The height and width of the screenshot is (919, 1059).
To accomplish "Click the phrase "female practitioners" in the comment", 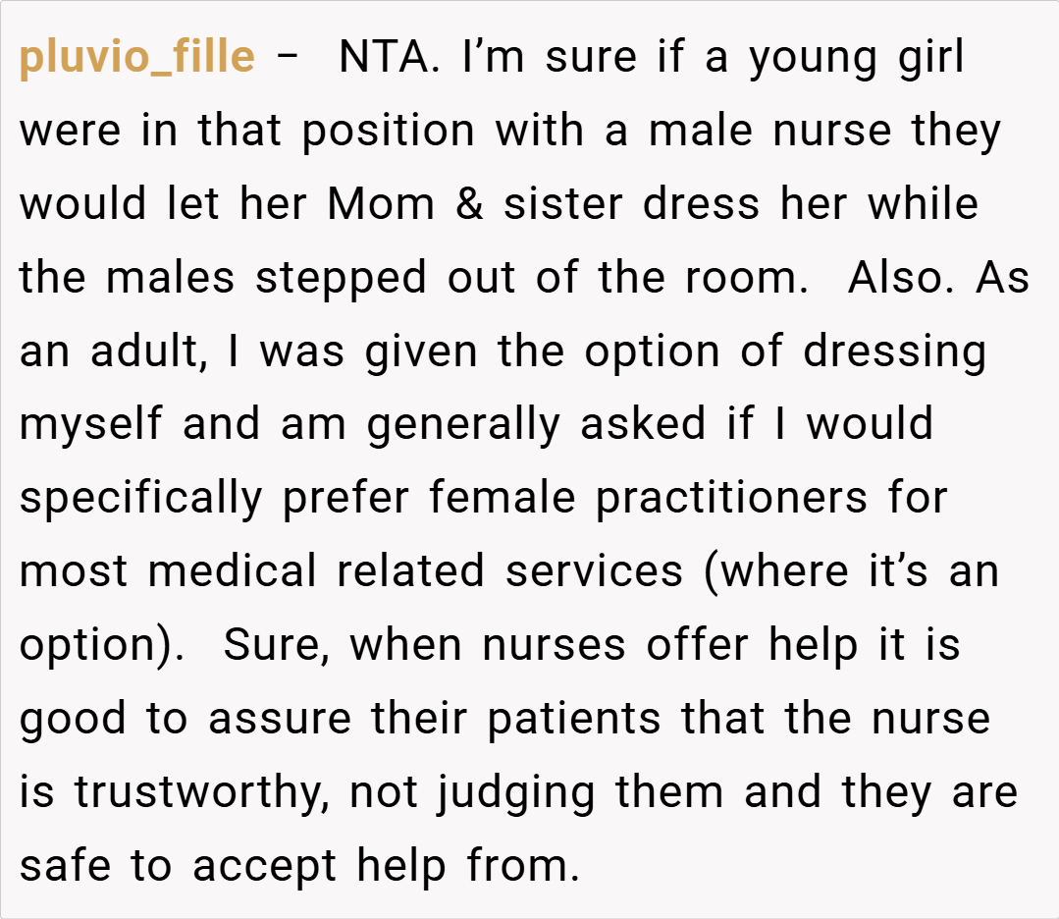I will pyautogui.click(x=648, y=500).
